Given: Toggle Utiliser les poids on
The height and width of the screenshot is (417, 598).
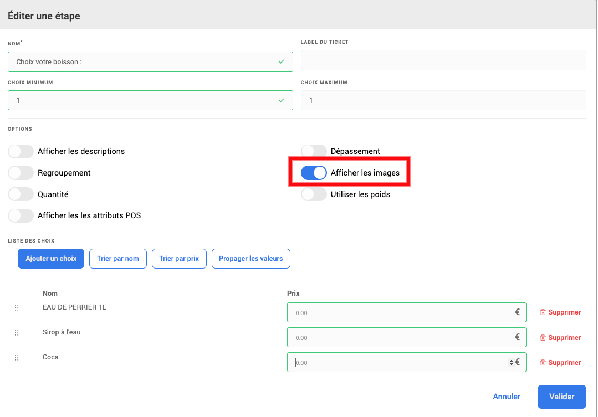Looking at the screenshot, I should pos(314,194).
